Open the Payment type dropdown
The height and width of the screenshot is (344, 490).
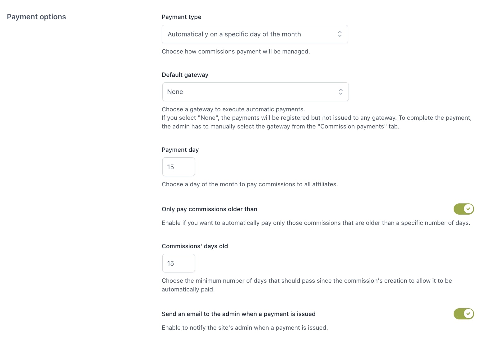tap(255, 34)
